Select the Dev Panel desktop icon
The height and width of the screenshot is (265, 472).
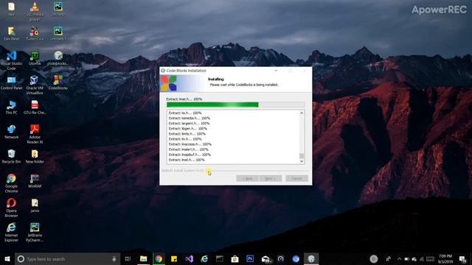[x=12, y=34]
